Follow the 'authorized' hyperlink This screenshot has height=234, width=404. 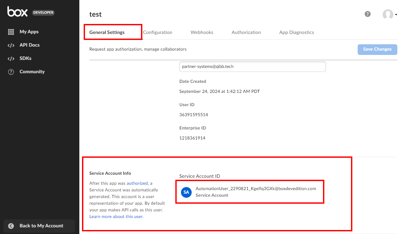click(137, 183)
